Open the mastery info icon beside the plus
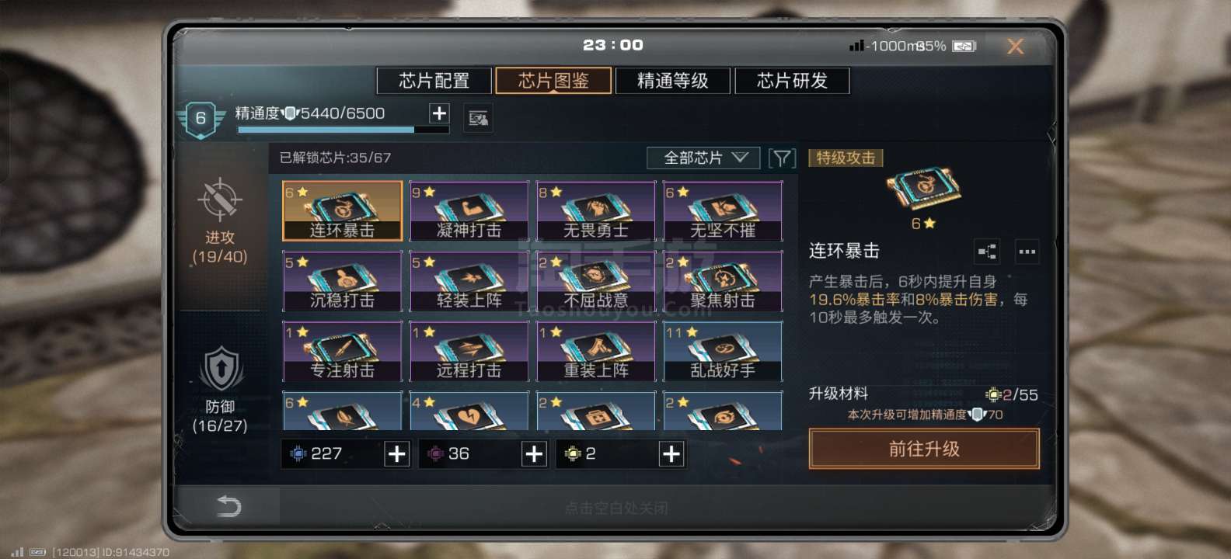Screen dimensions: 1231x559 [x=478, y=118]
